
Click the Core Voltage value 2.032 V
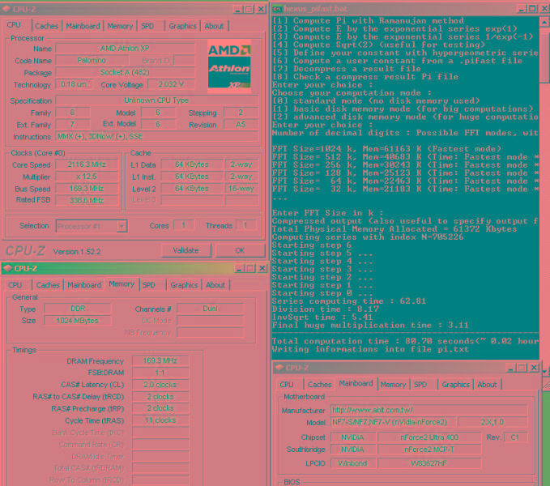[x=171, y=84]
